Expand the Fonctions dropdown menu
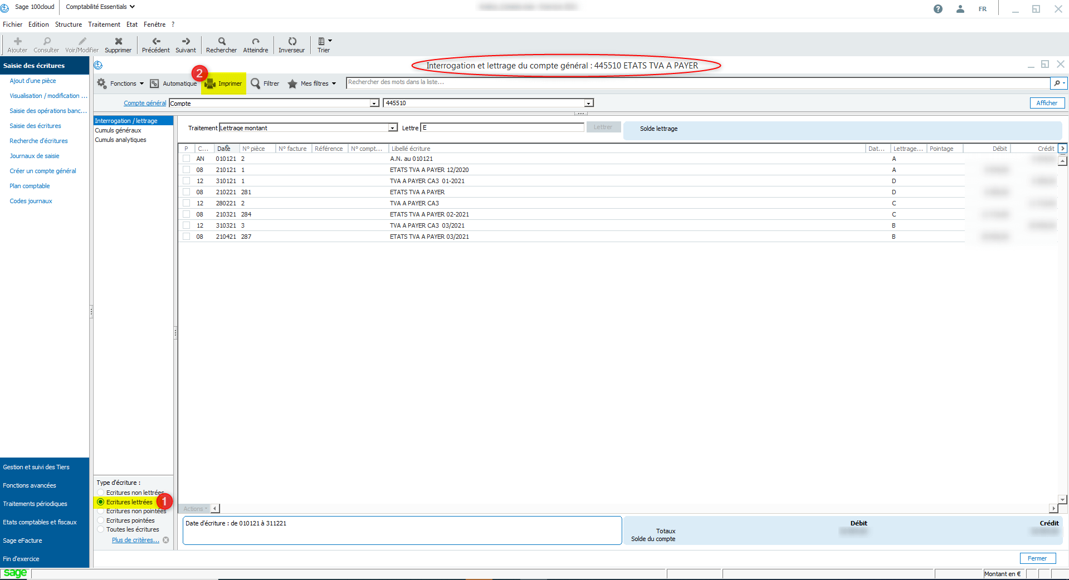The image size is (1069, 580). click(121, 83)
